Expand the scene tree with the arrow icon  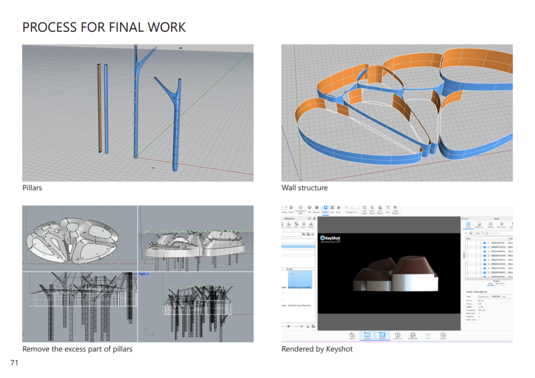click(466, 233)
